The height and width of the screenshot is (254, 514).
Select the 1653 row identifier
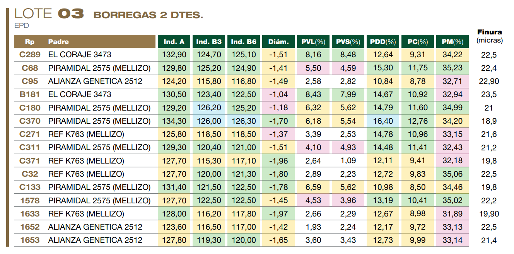[x=30, y=240]
